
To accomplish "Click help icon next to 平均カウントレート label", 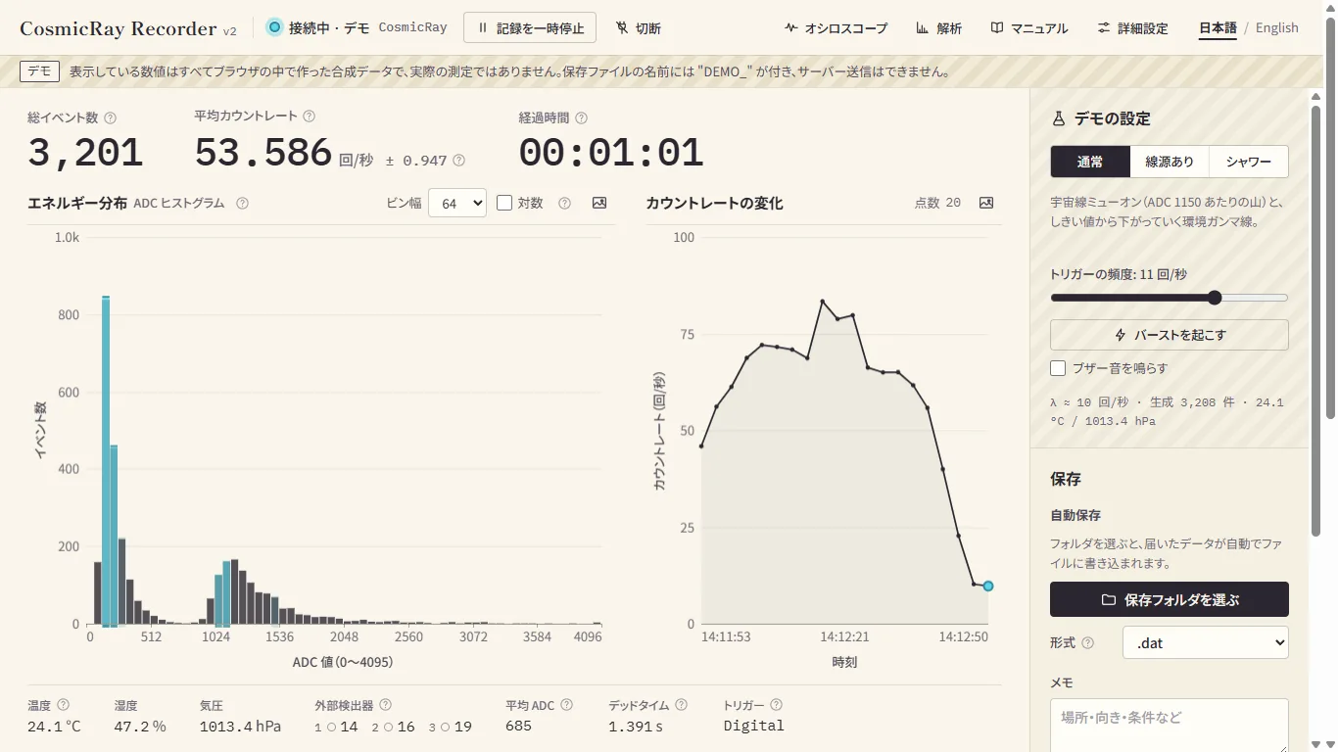I will tap(309, 116).
